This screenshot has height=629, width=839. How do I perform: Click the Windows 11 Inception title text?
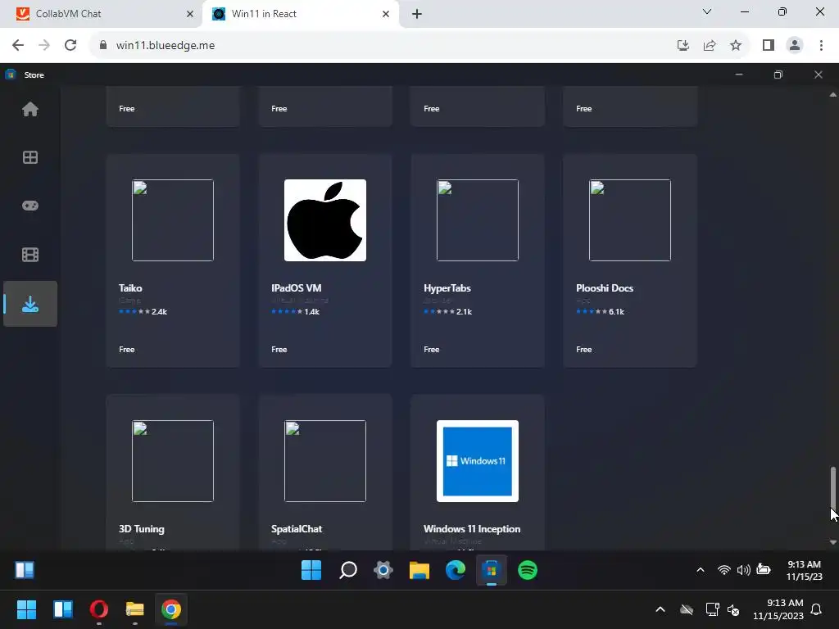point(472,529)
